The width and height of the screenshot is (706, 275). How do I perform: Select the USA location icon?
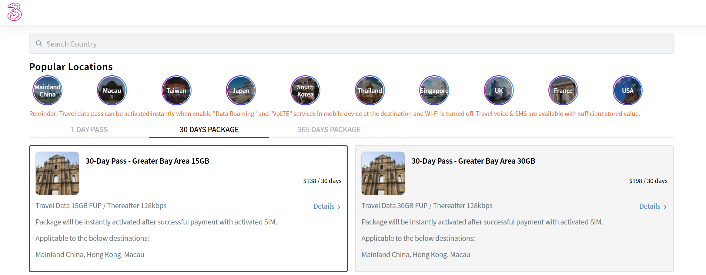[x=627, y=90]
